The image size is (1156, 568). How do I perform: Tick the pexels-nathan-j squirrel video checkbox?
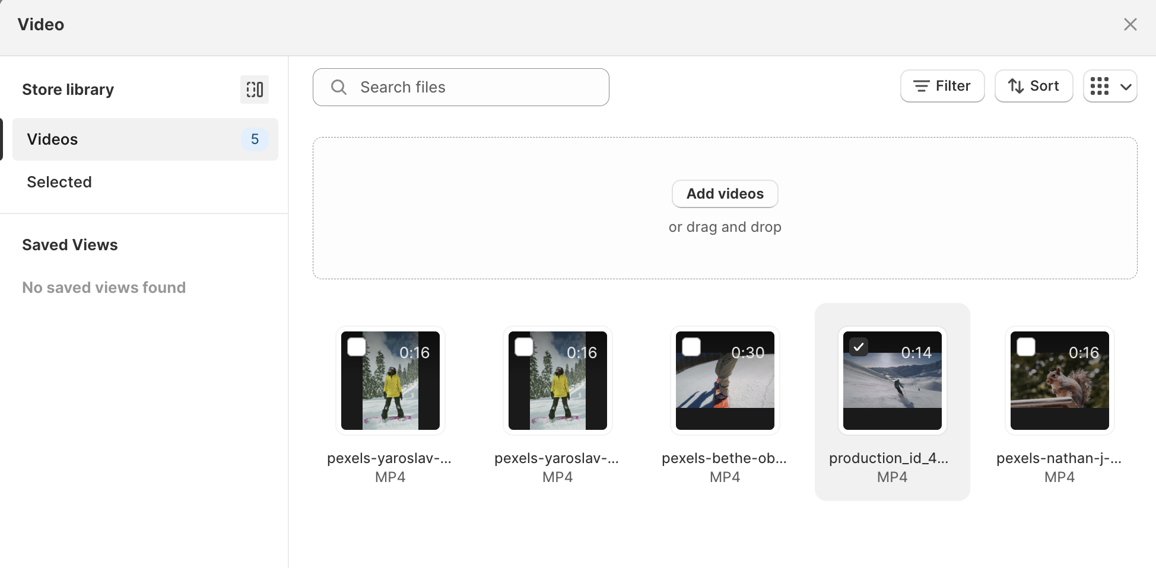click(x=1026, y=347)
